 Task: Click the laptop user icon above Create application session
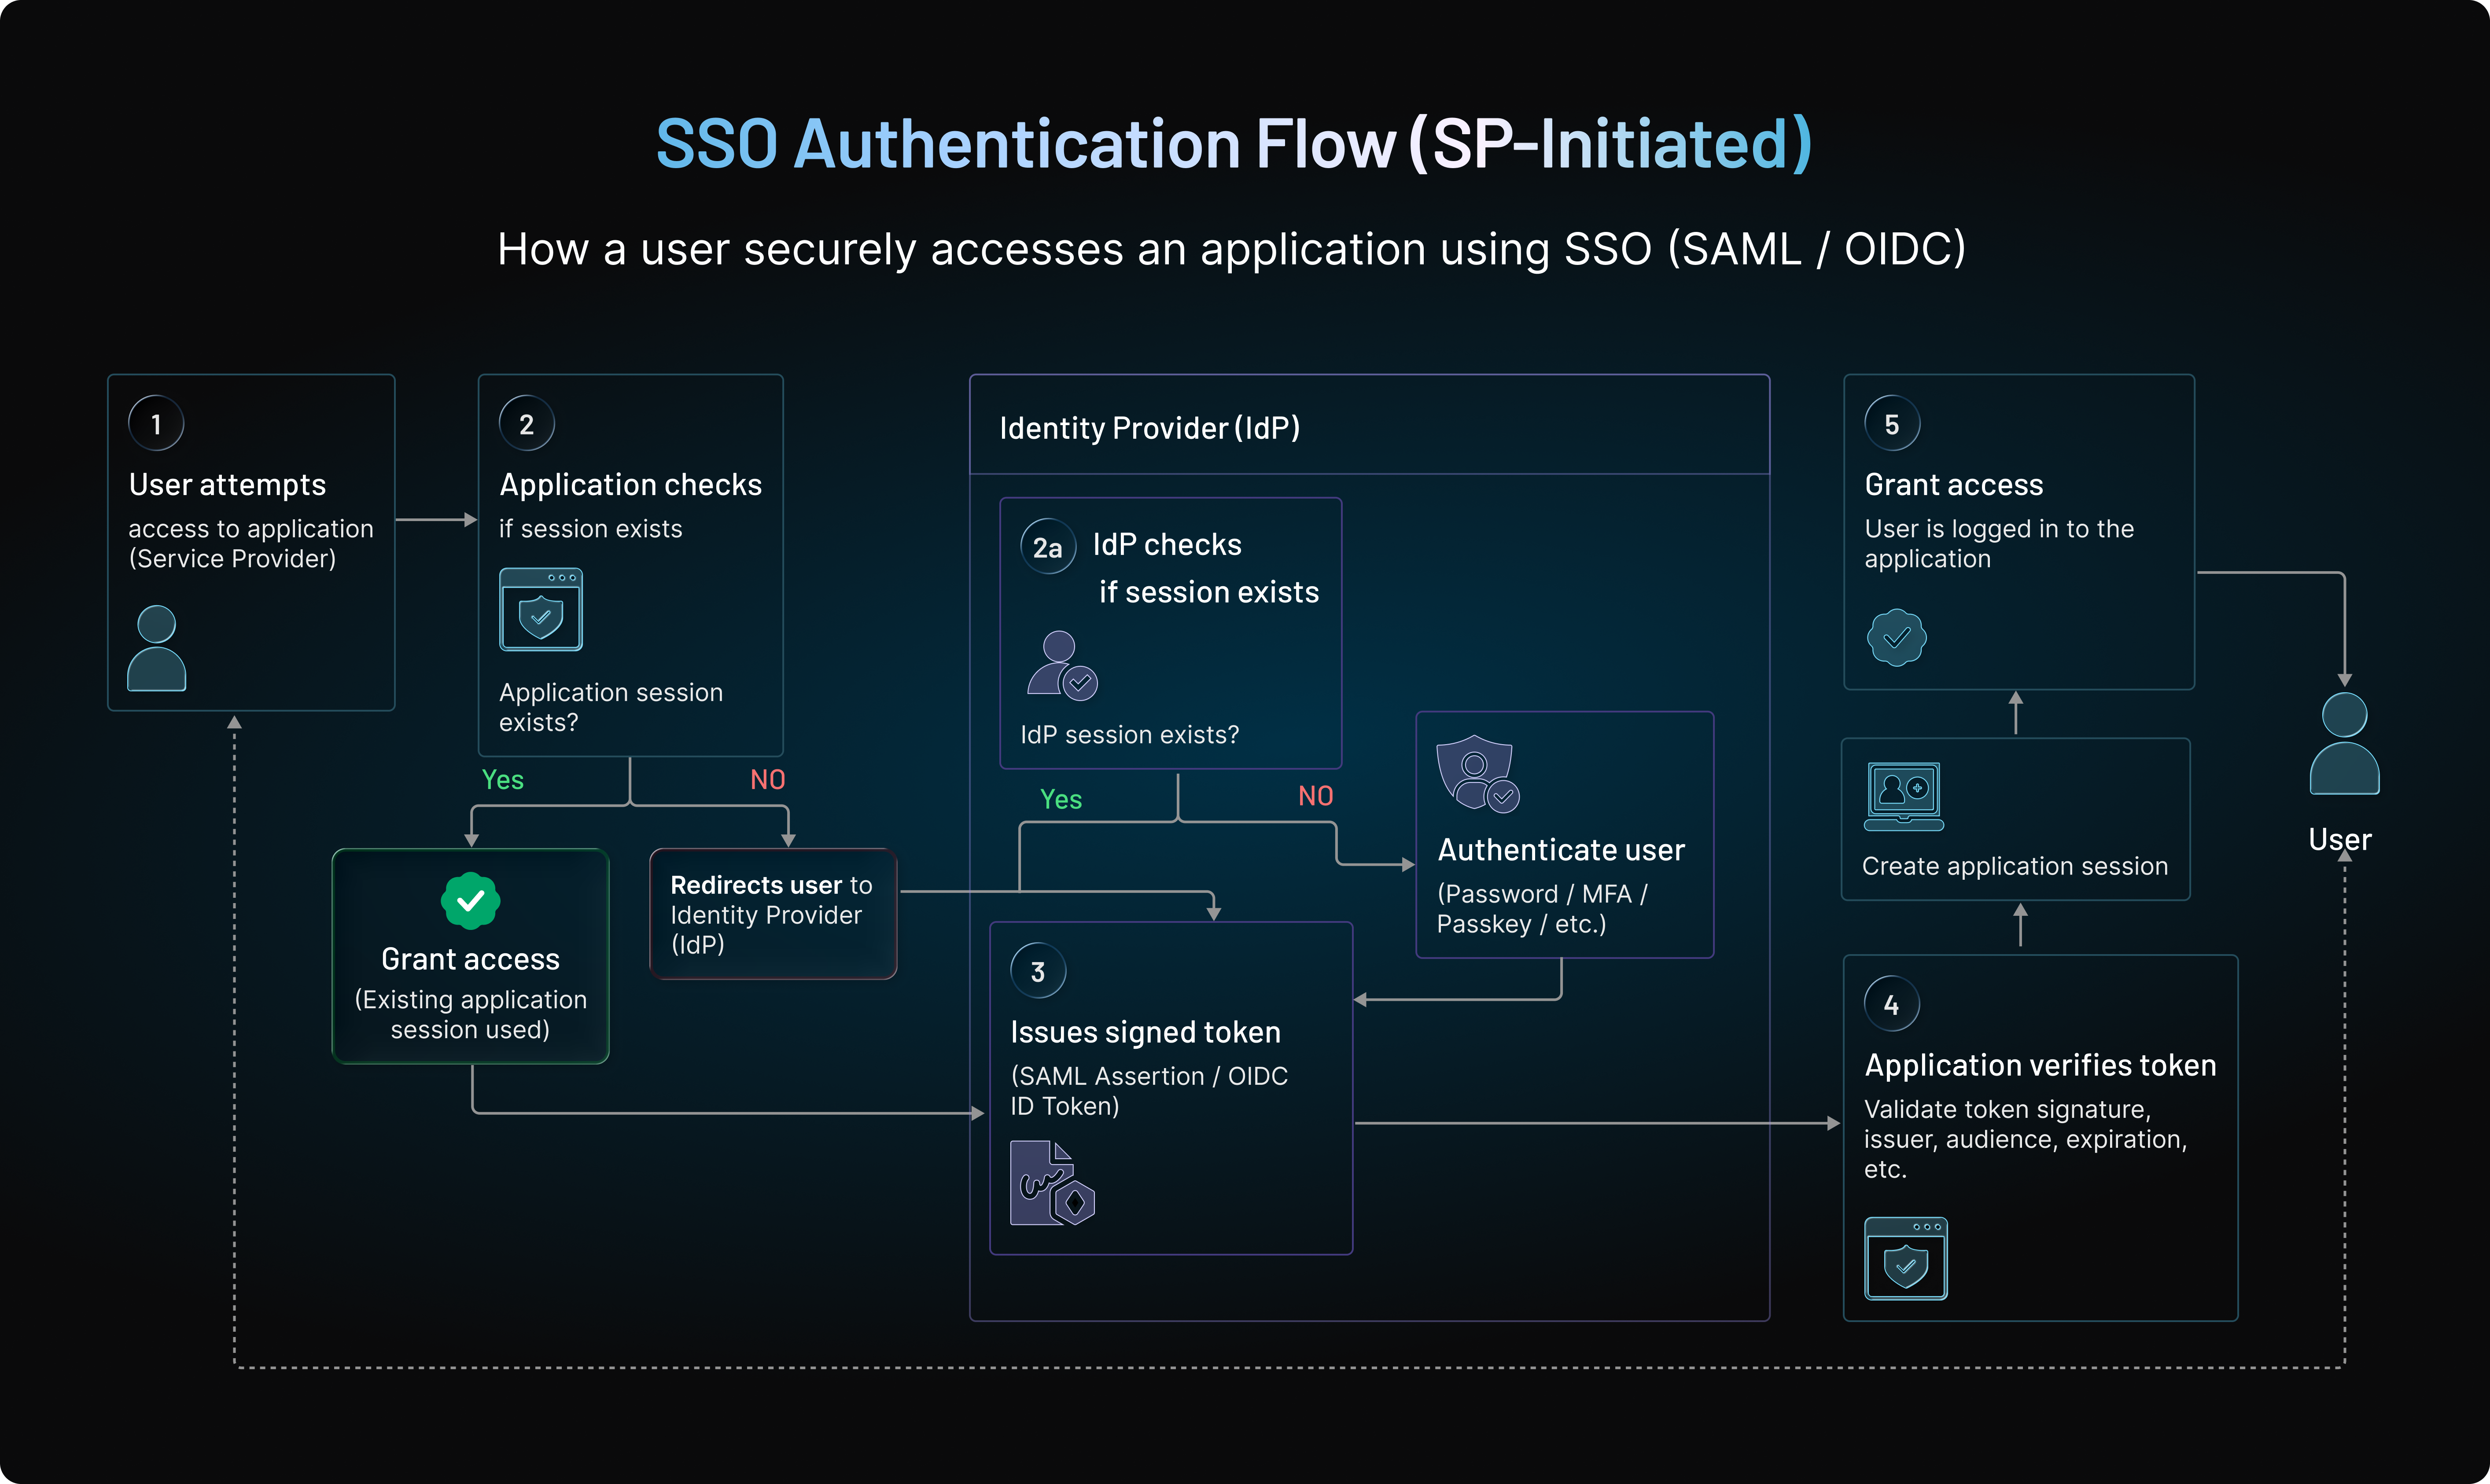tap(1904, 796)
